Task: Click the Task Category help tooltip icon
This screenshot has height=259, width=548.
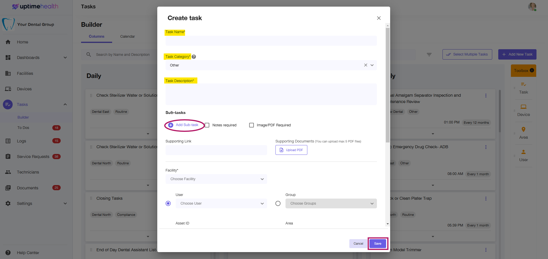Action: pyautogui.click(x=194, y=57)
